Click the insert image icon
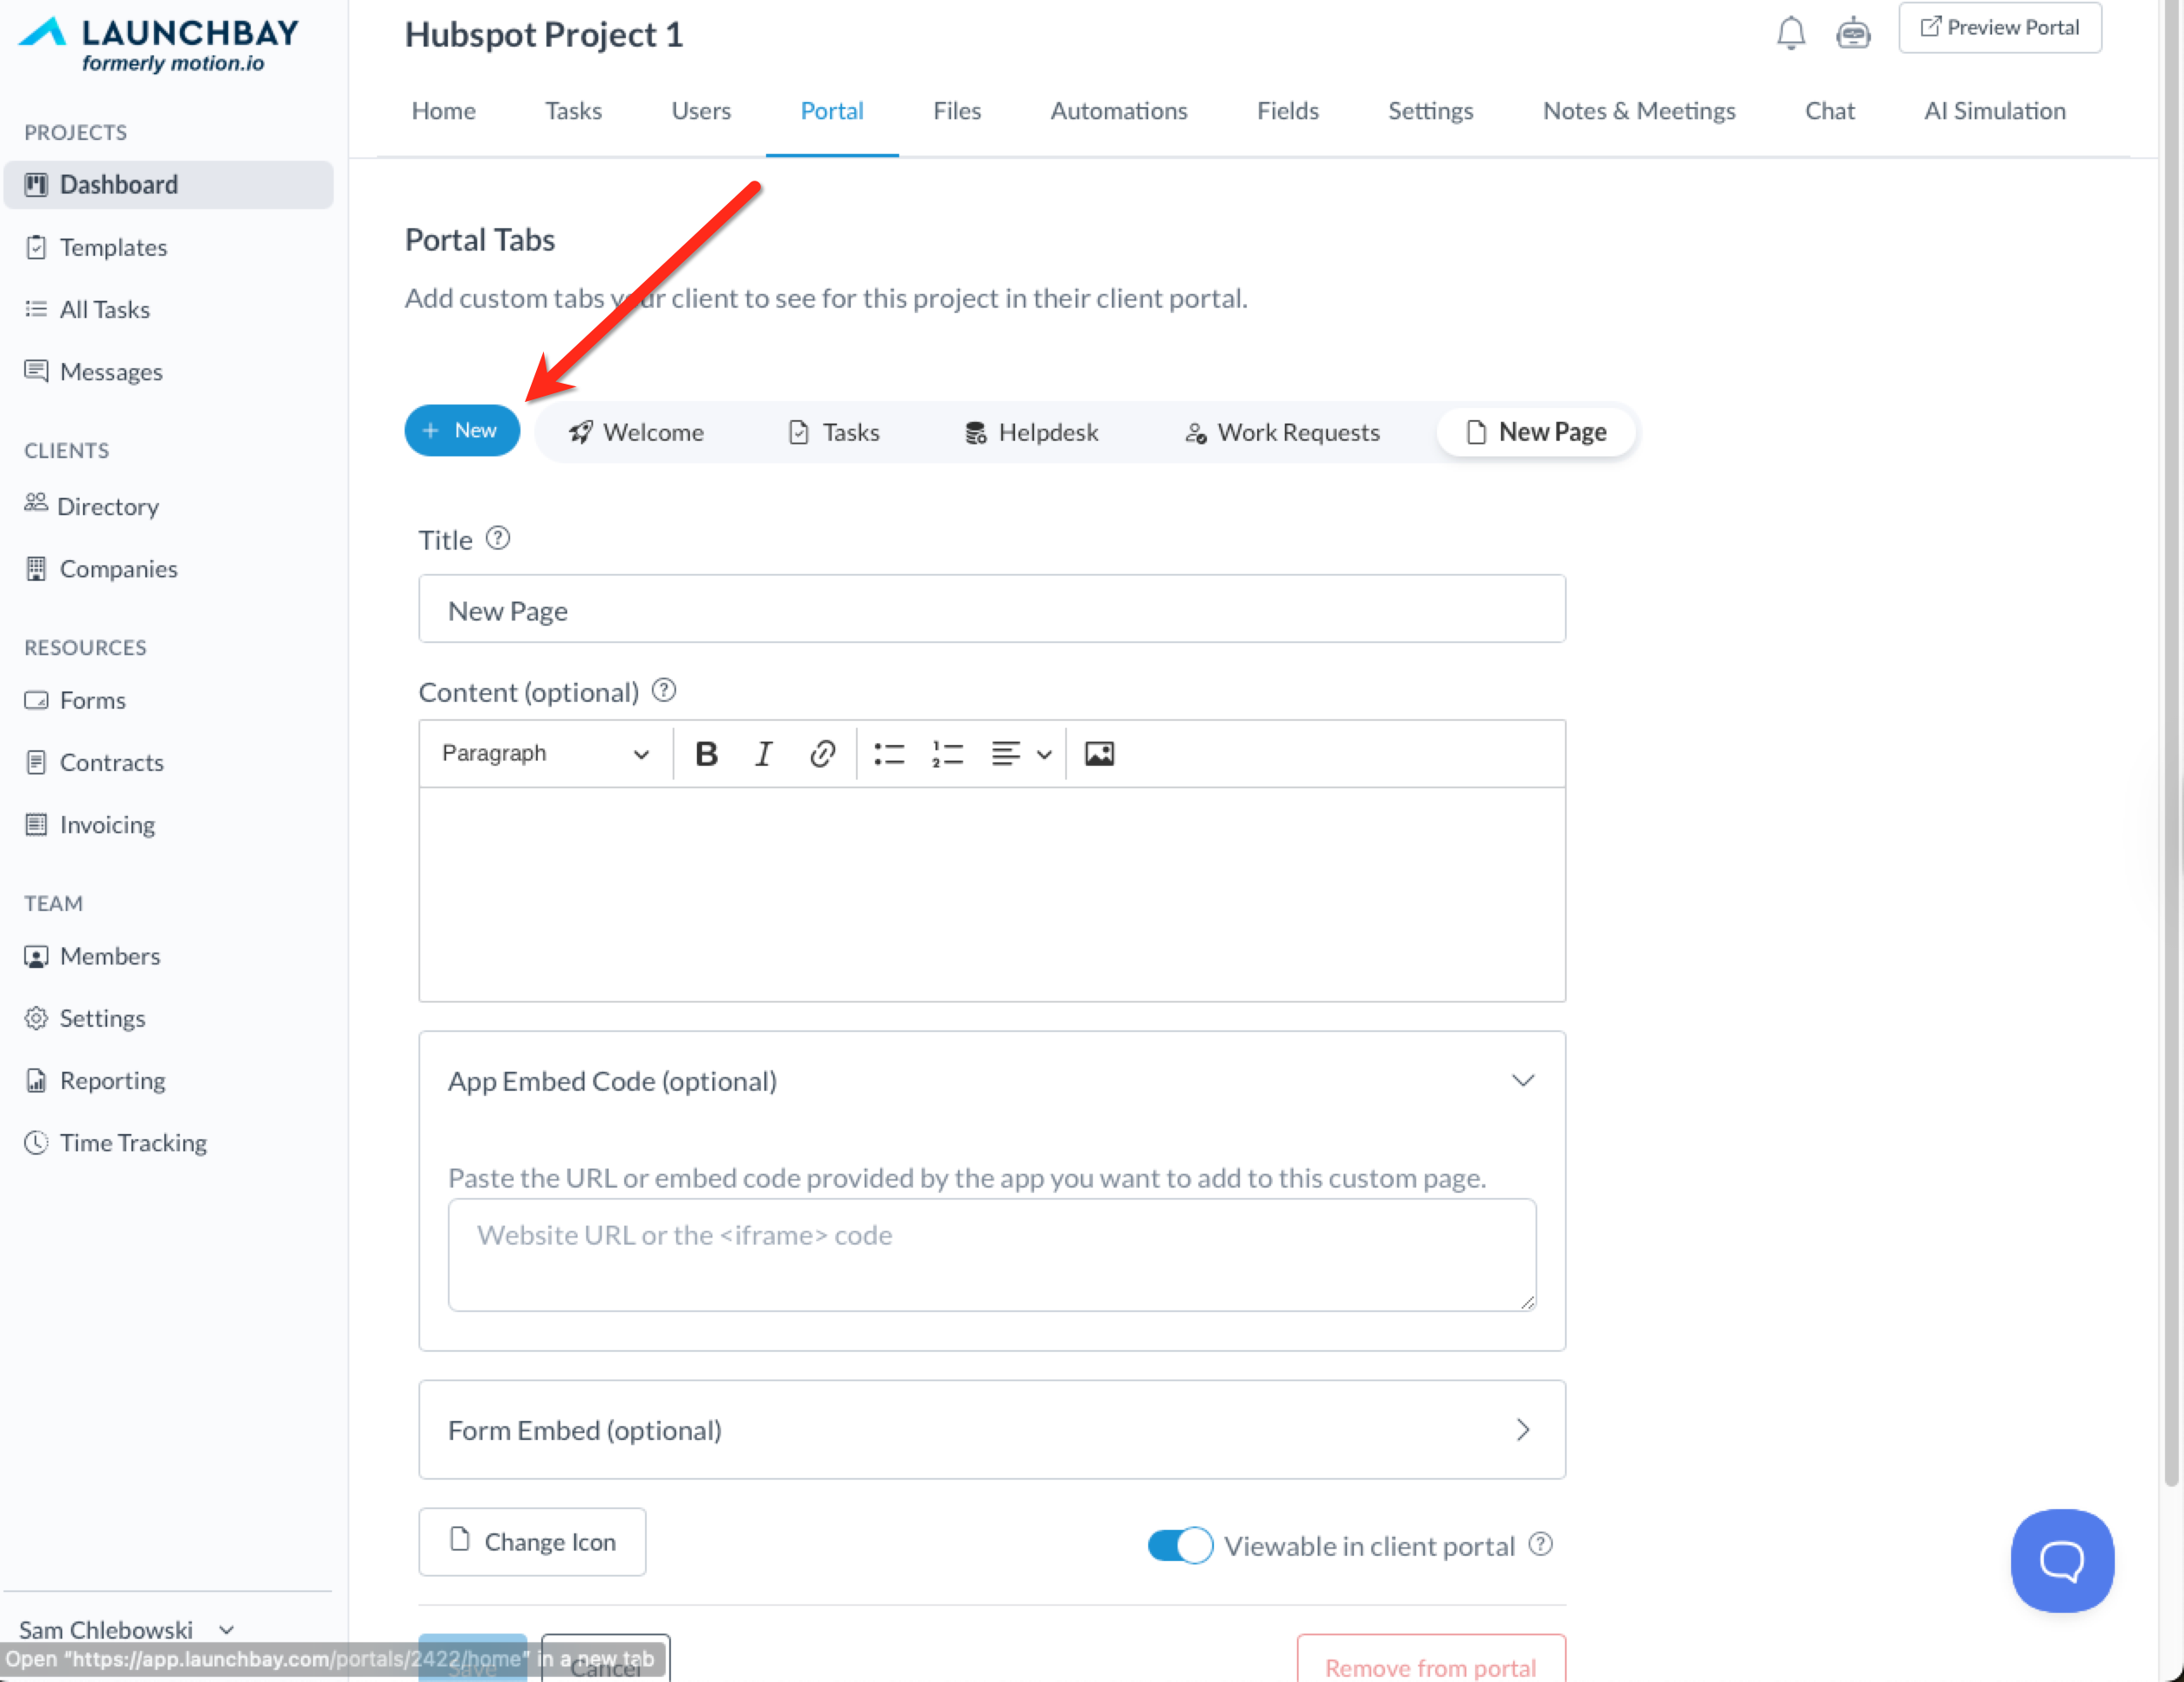 (x=1099, y=754)
